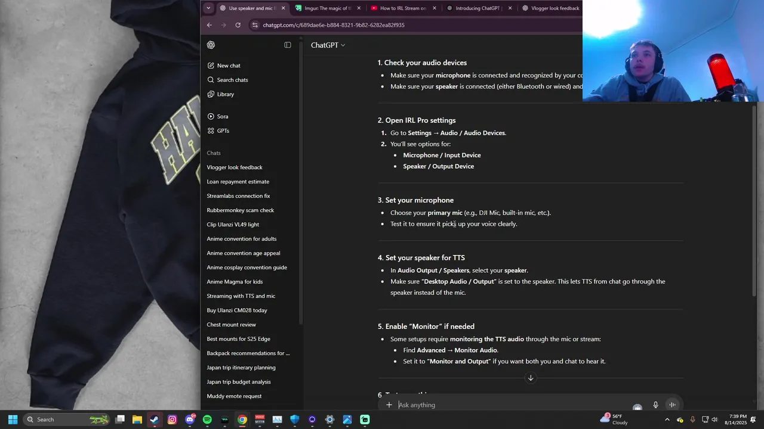
Task: Open Google Chrome from the taskbar
Action: [242, 419]
